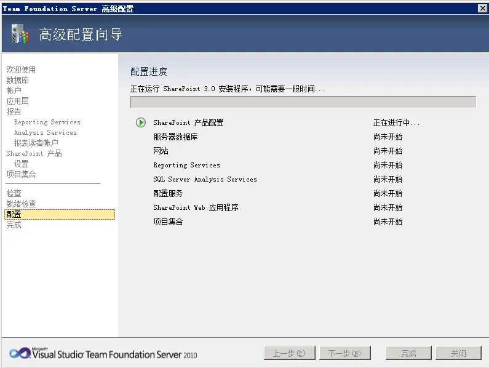This screenshot has height=368, width=489.
Task: Select 检查 step in sidebar
Action: point(14,193)
